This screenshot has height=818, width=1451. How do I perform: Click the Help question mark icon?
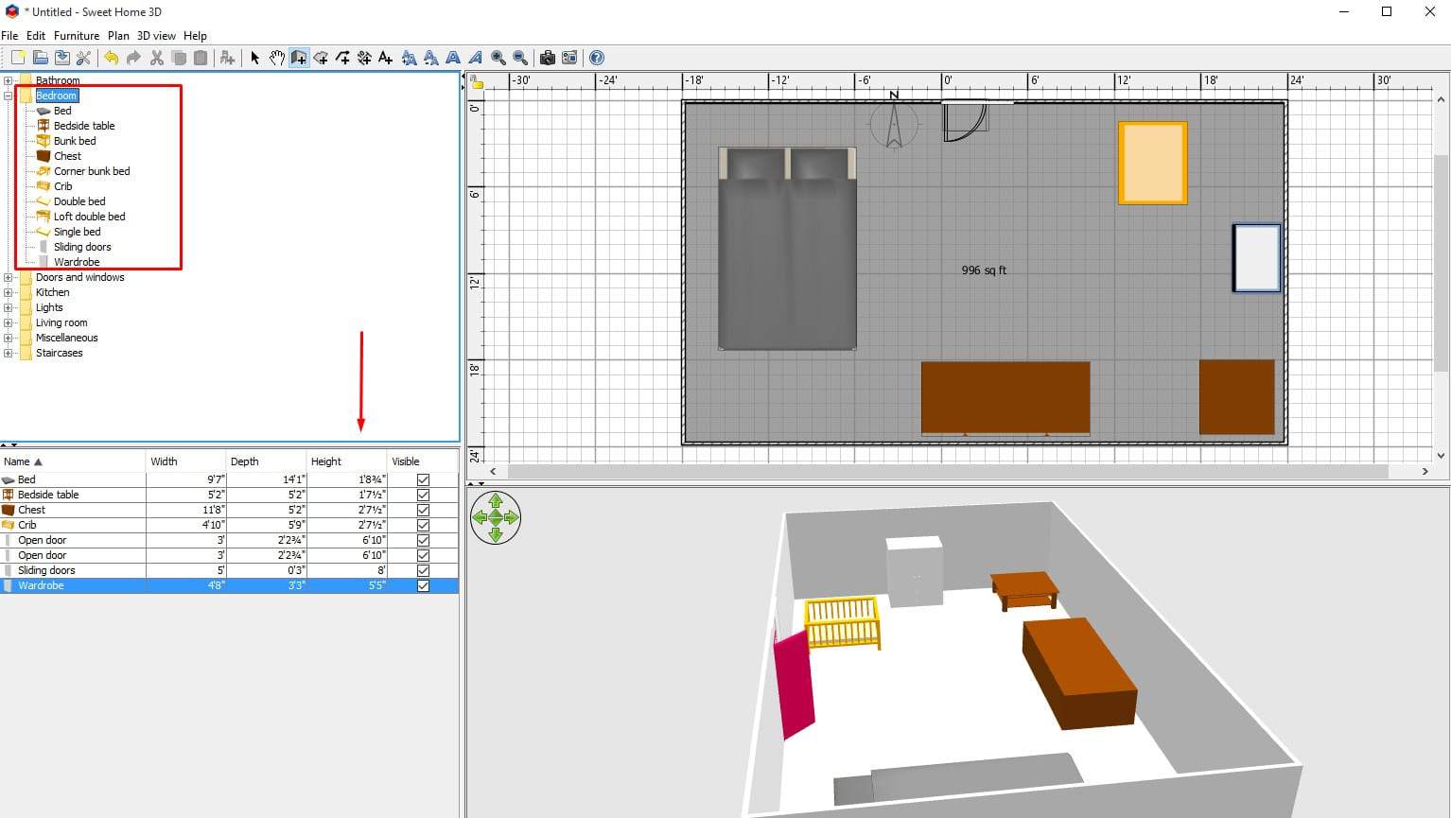[x=597, y=58]
